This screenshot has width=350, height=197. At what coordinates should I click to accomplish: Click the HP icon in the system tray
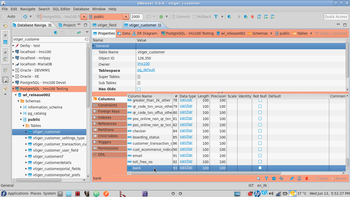[257, 194]
